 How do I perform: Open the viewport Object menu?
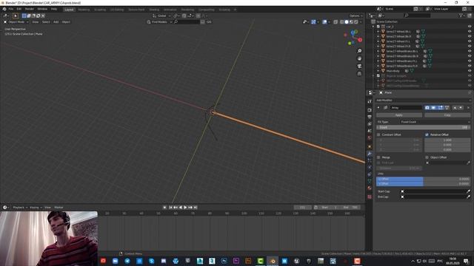[x=66, y=22]
